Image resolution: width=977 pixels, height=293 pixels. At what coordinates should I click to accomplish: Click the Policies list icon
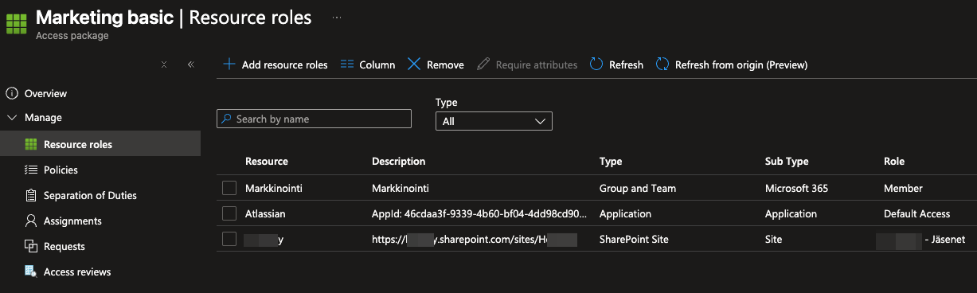[x=31, y=170]
